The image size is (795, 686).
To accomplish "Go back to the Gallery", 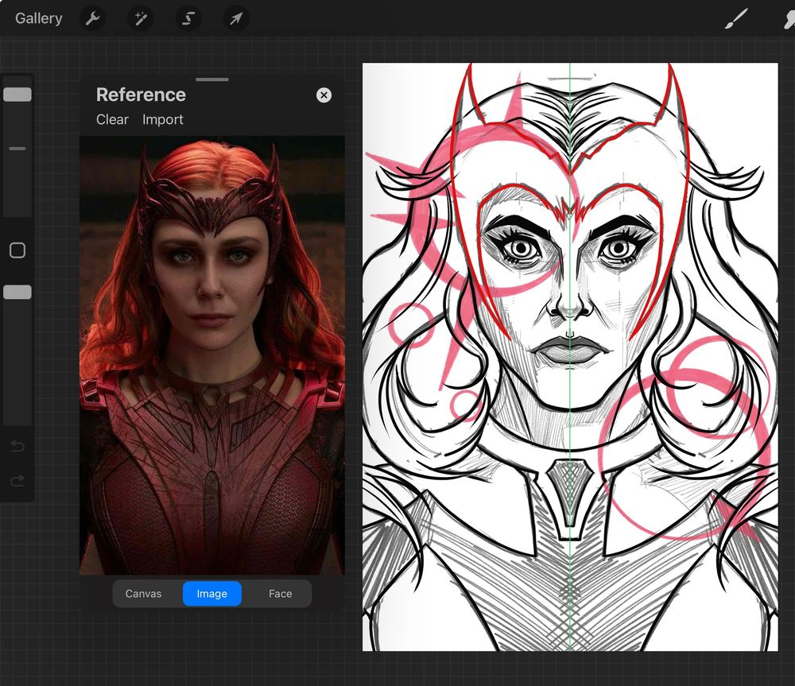I will pyautogui.click(x=37, y=17).
